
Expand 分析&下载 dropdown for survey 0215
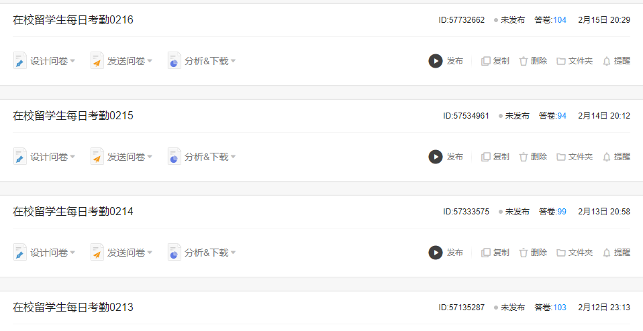233,157
